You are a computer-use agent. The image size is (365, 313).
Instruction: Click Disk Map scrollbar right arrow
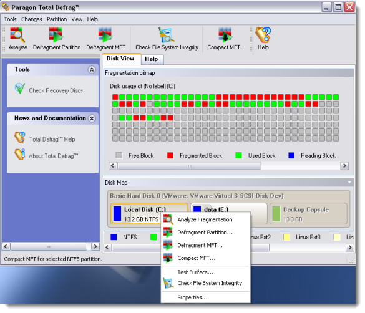click(x=350, y=248)
